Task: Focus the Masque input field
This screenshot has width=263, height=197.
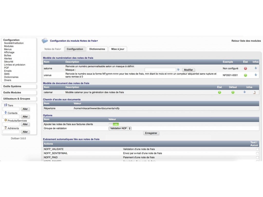Action: (160, 70)
